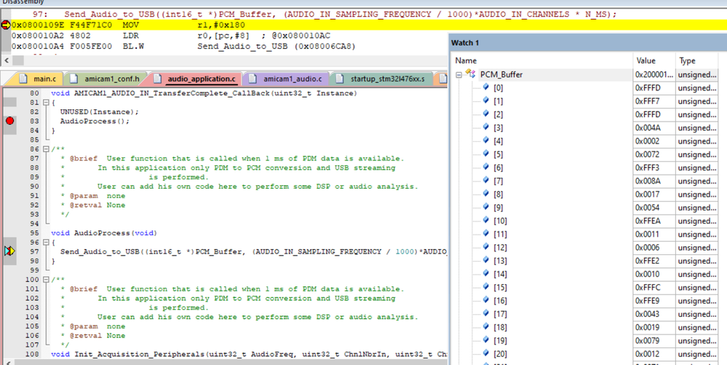The height and width of the screenshot is (365, 727).
Task: Click the startup_stm32l476xx.s tab file icon
Action: (340, 79)
